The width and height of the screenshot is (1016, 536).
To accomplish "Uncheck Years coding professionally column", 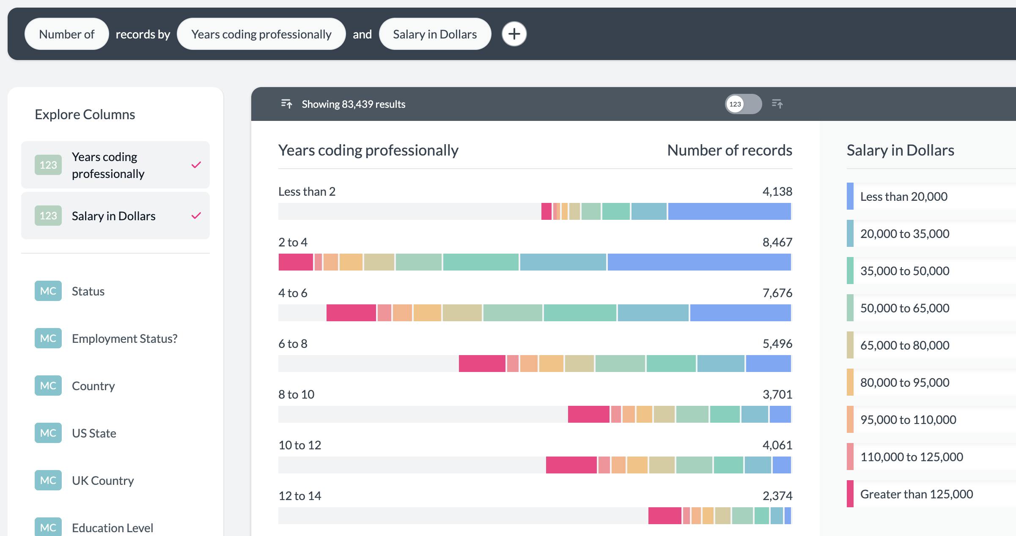I will (196, 165).
